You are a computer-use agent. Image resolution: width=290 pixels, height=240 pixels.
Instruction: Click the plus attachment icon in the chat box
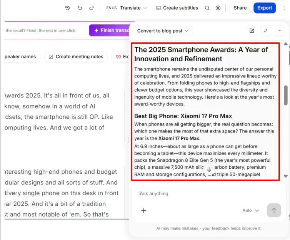click(x=144, y=211)
